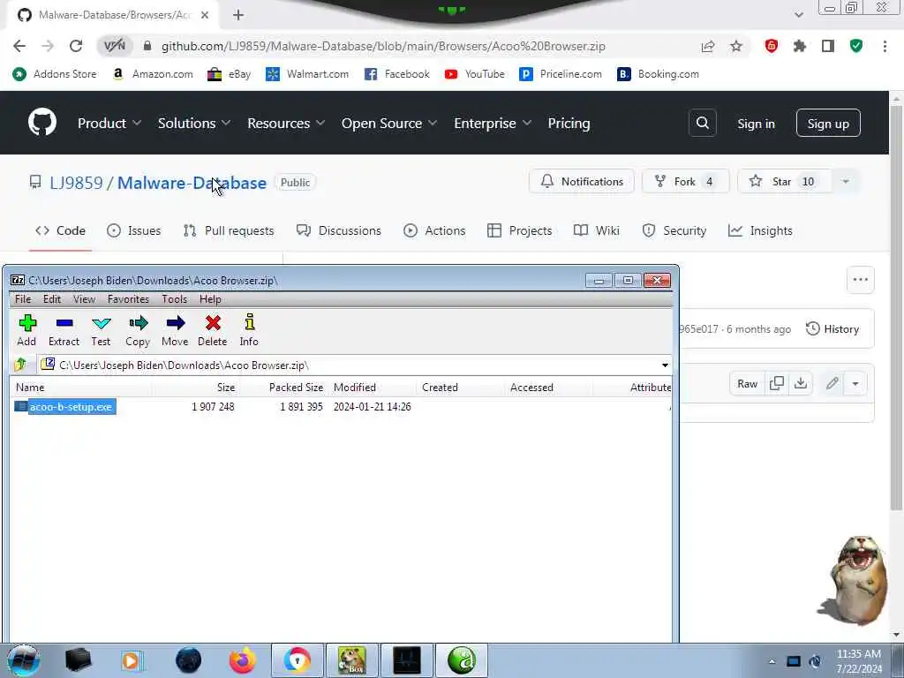Go up one folder in 7-Zip

(x=21, y=365)
